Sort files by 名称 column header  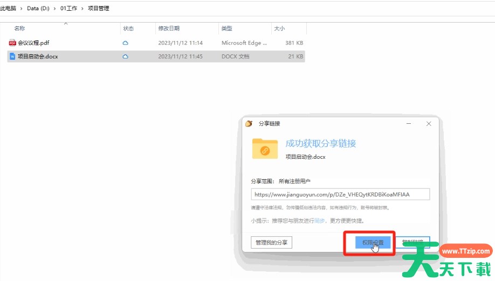pos(19,29)
